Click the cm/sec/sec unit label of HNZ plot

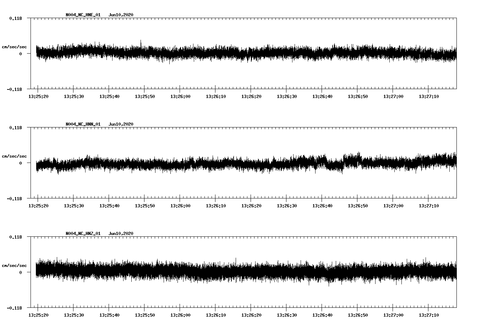click(14, 266)
